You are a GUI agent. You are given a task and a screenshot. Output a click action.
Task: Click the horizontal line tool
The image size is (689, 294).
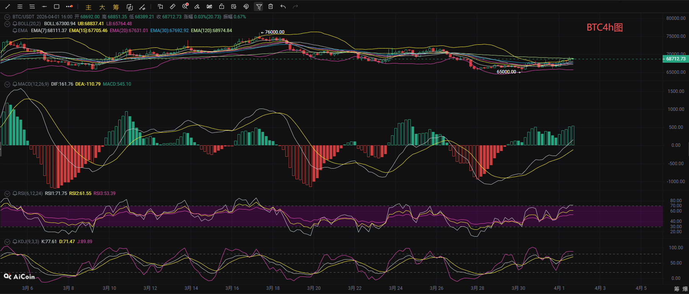click(44, 6)
